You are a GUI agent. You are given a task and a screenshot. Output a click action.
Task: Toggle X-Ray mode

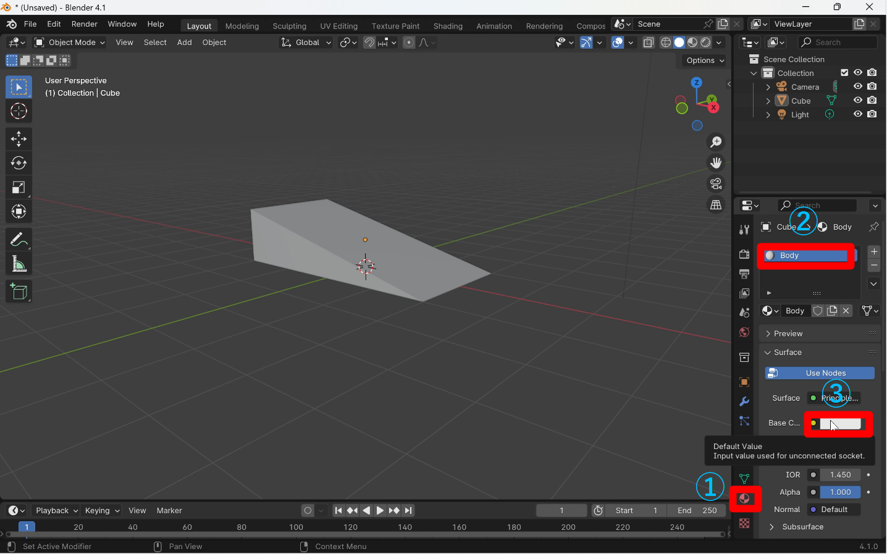(649, 43)
